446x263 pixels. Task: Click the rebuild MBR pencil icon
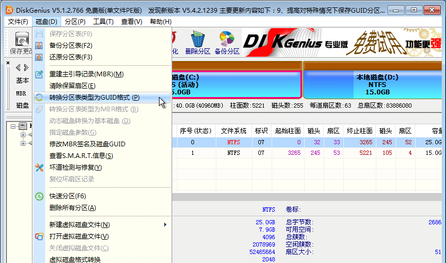[x=39, y=74]
